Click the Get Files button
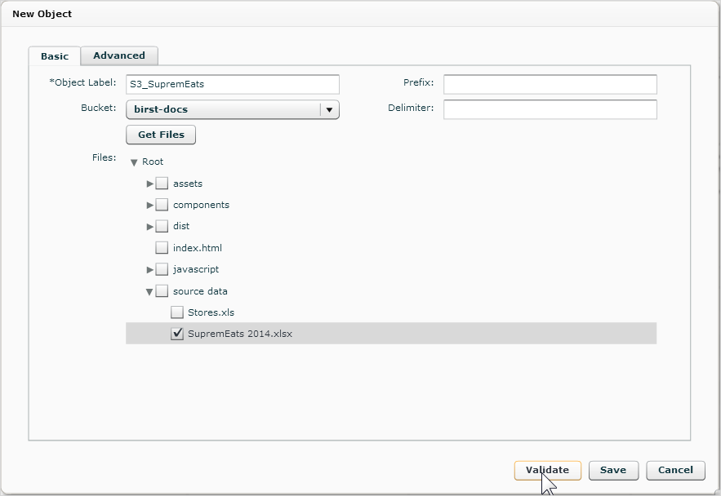The image size is (721, 496). 161,135
